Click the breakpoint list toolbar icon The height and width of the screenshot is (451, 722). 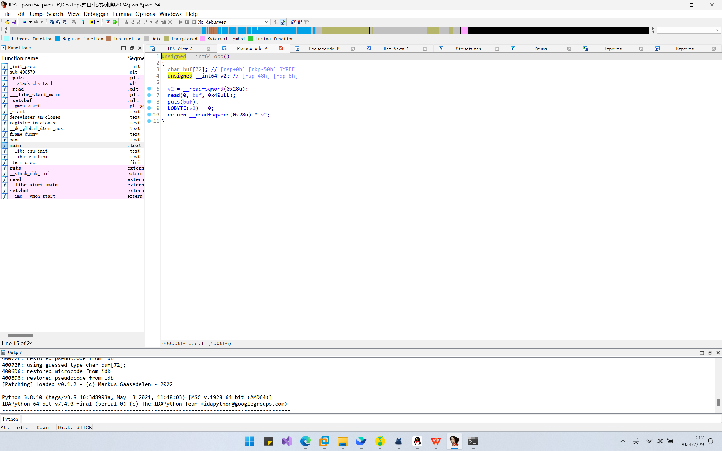294,22
